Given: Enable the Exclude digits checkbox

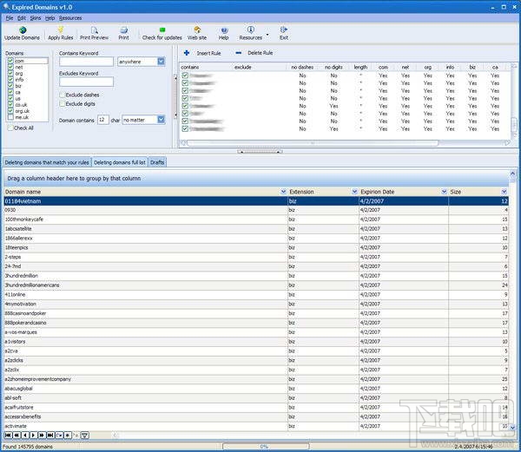Looking at the screenshot, I should pyautogui.click(x=63, y=103).
